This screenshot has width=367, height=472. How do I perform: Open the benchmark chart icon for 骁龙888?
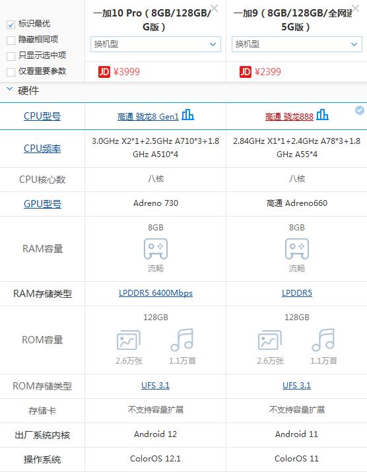(322, 115)
